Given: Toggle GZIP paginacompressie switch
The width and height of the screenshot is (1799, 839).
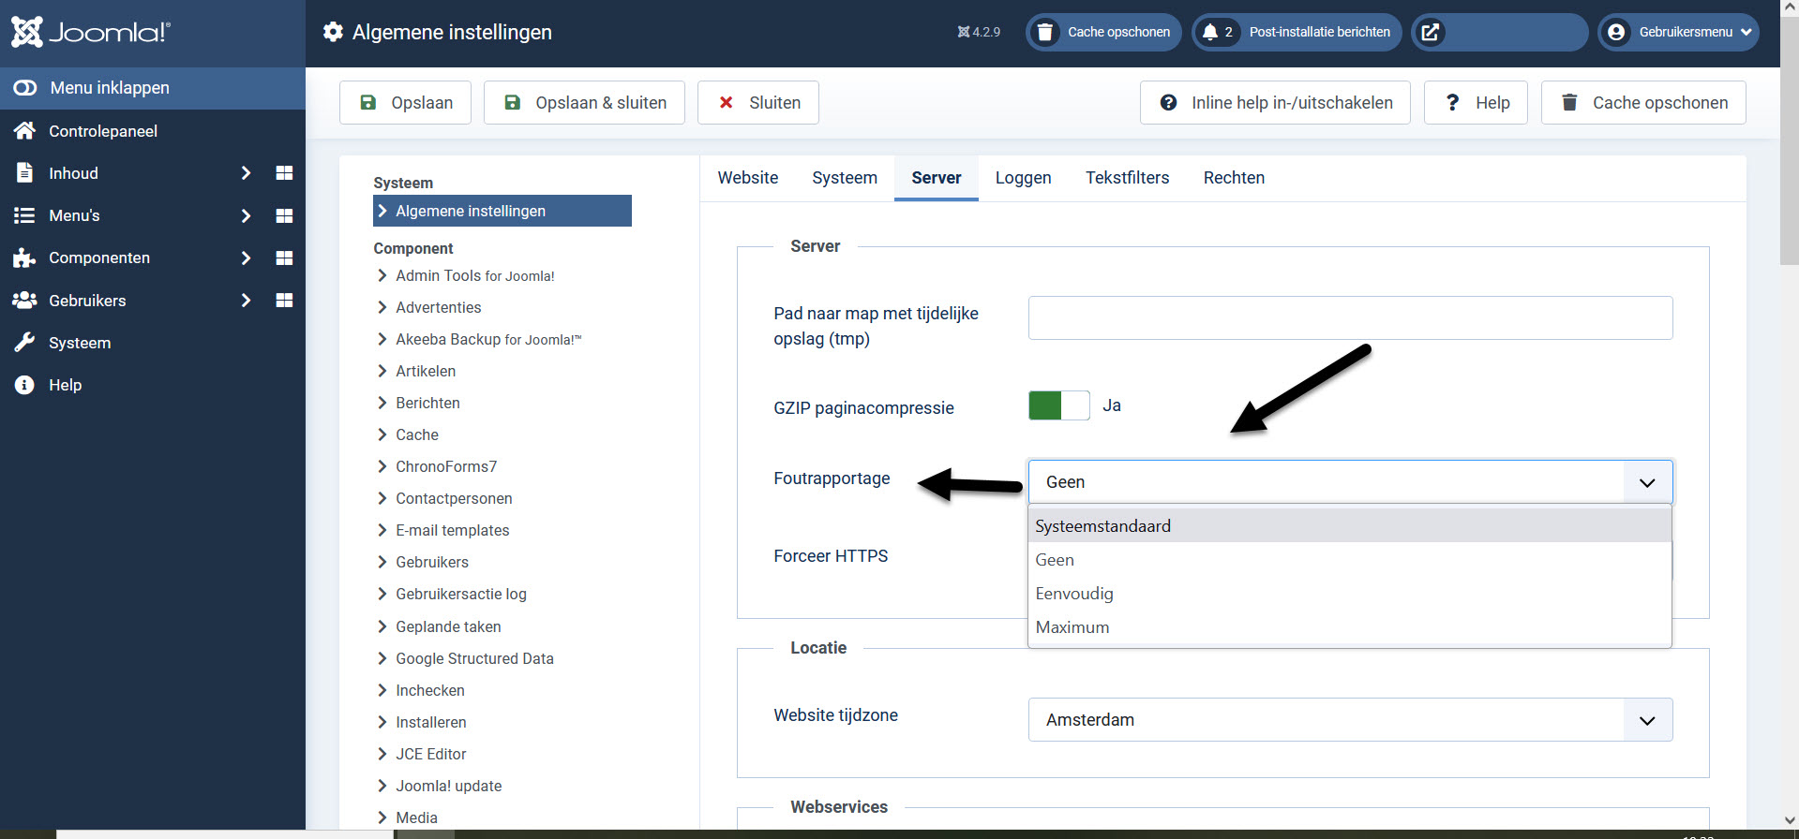Looking at the screenshot, I should coord(1058,405).
